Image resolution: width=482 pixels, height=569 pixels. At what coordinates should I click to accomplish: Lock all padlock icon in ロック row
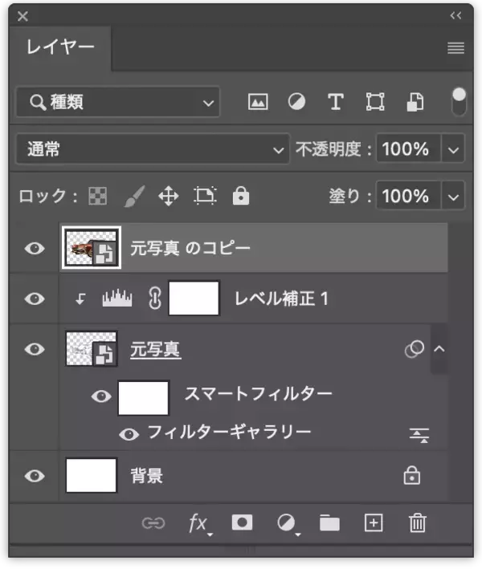(x=241, y=196)
